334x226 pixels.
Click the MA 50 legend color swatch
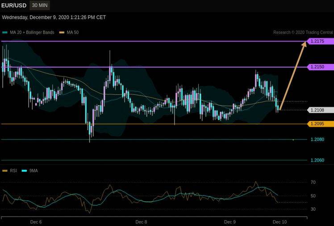point(62,32)
